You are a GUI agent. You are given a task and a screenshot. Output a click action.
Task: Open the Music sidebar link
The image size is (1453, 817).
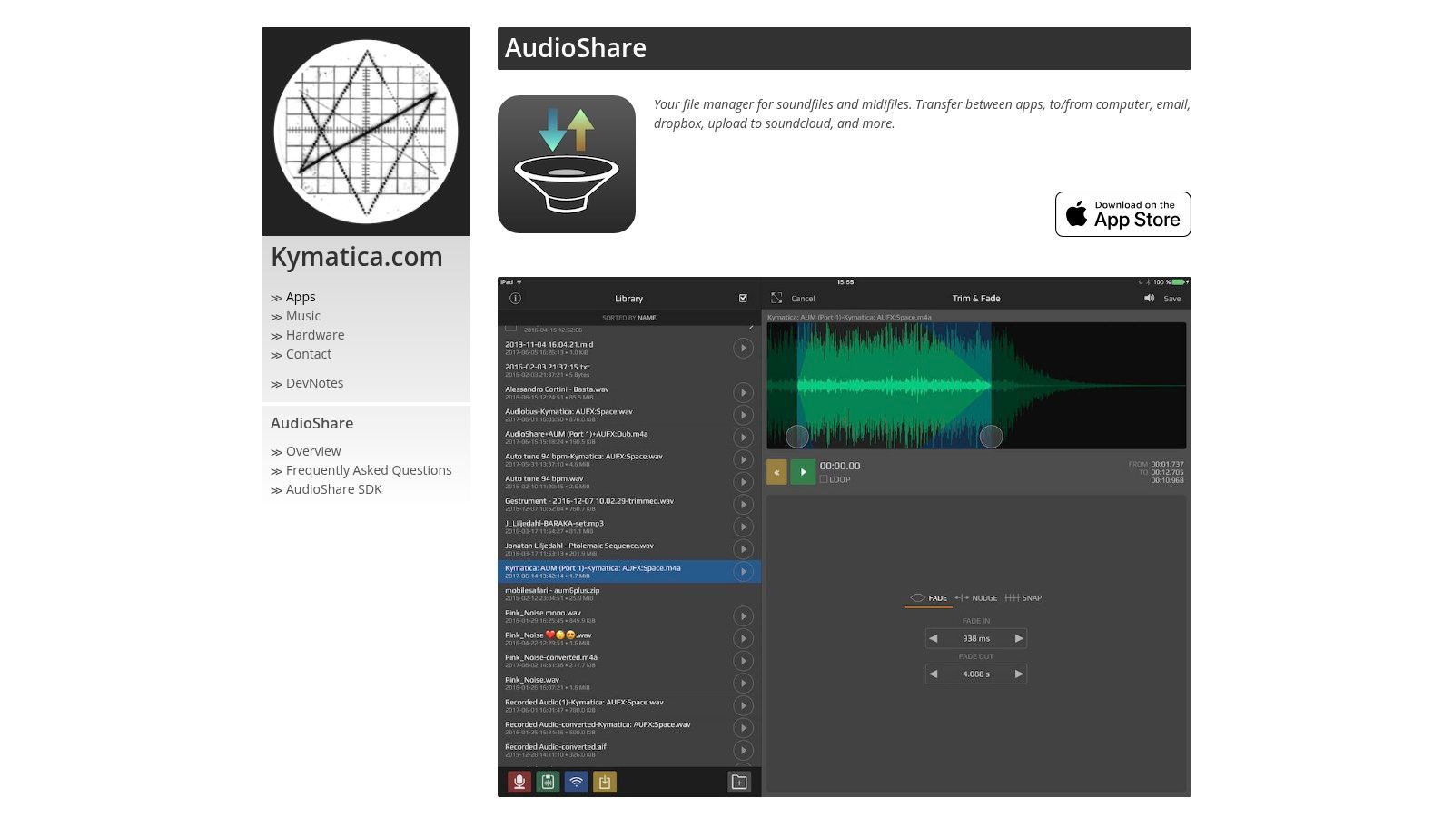point(303,316)
